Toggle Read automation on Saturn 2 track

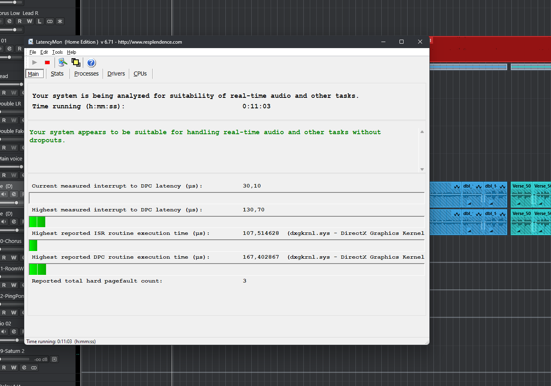[x=4, y=368]
